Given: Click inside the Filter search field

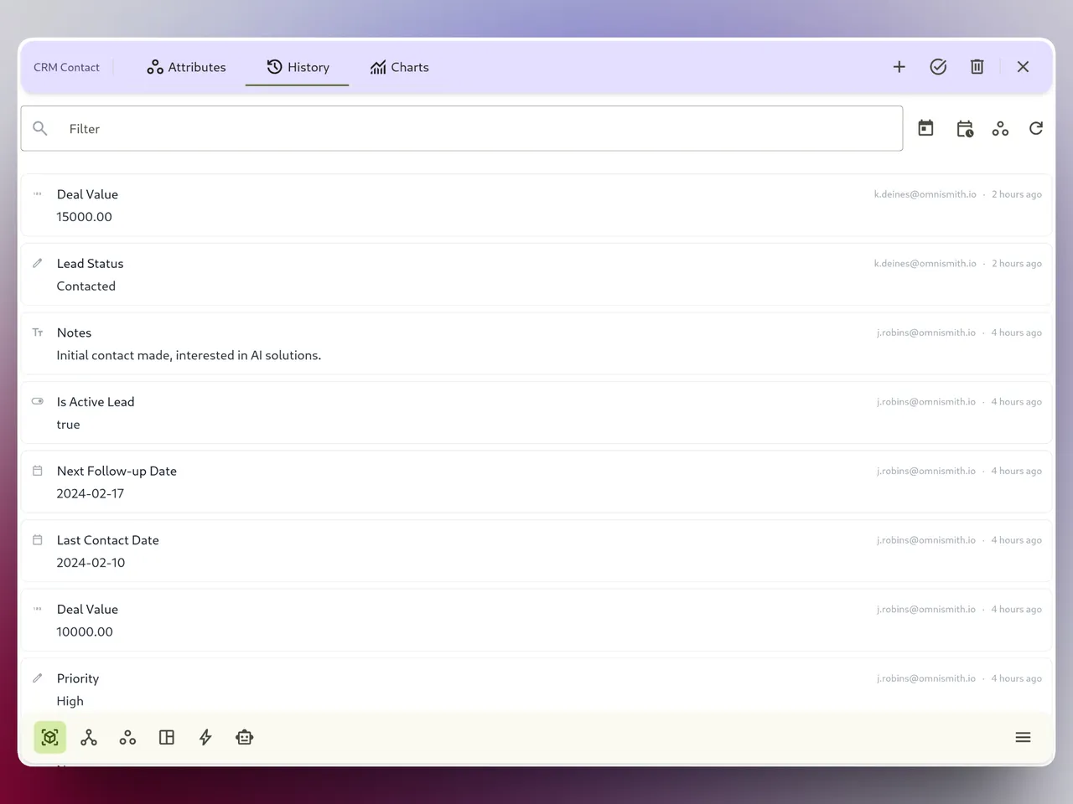Looking at the screenshot, I should 335,128.
